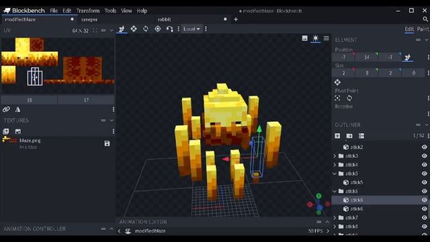The height and width of the screenshot is (242, 430).
Task: Collapse the Textures panel
Action: click(x=112, y=120)
